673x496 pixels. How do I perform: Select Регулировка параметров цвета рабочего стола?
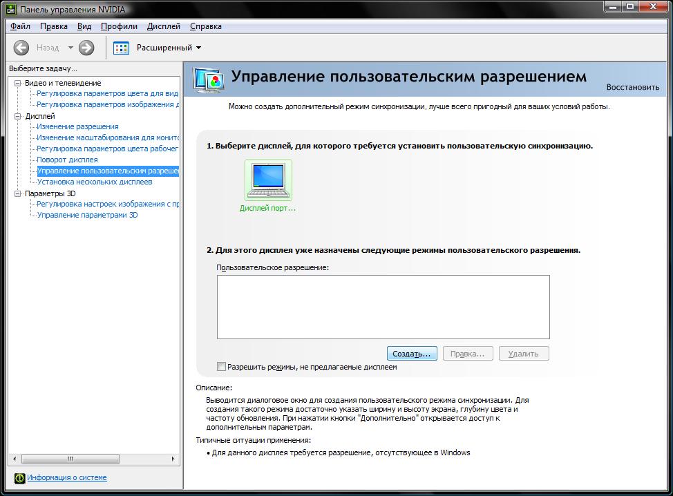(107, 149)
